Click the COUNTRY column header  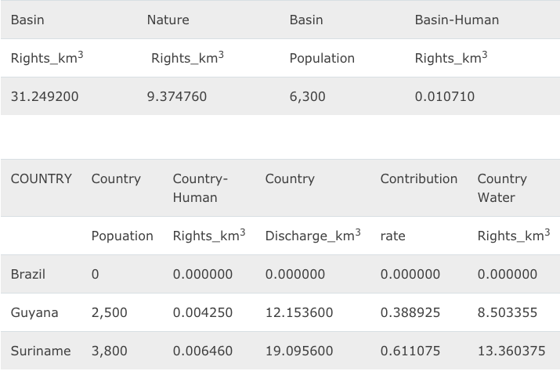coord(42,179)
